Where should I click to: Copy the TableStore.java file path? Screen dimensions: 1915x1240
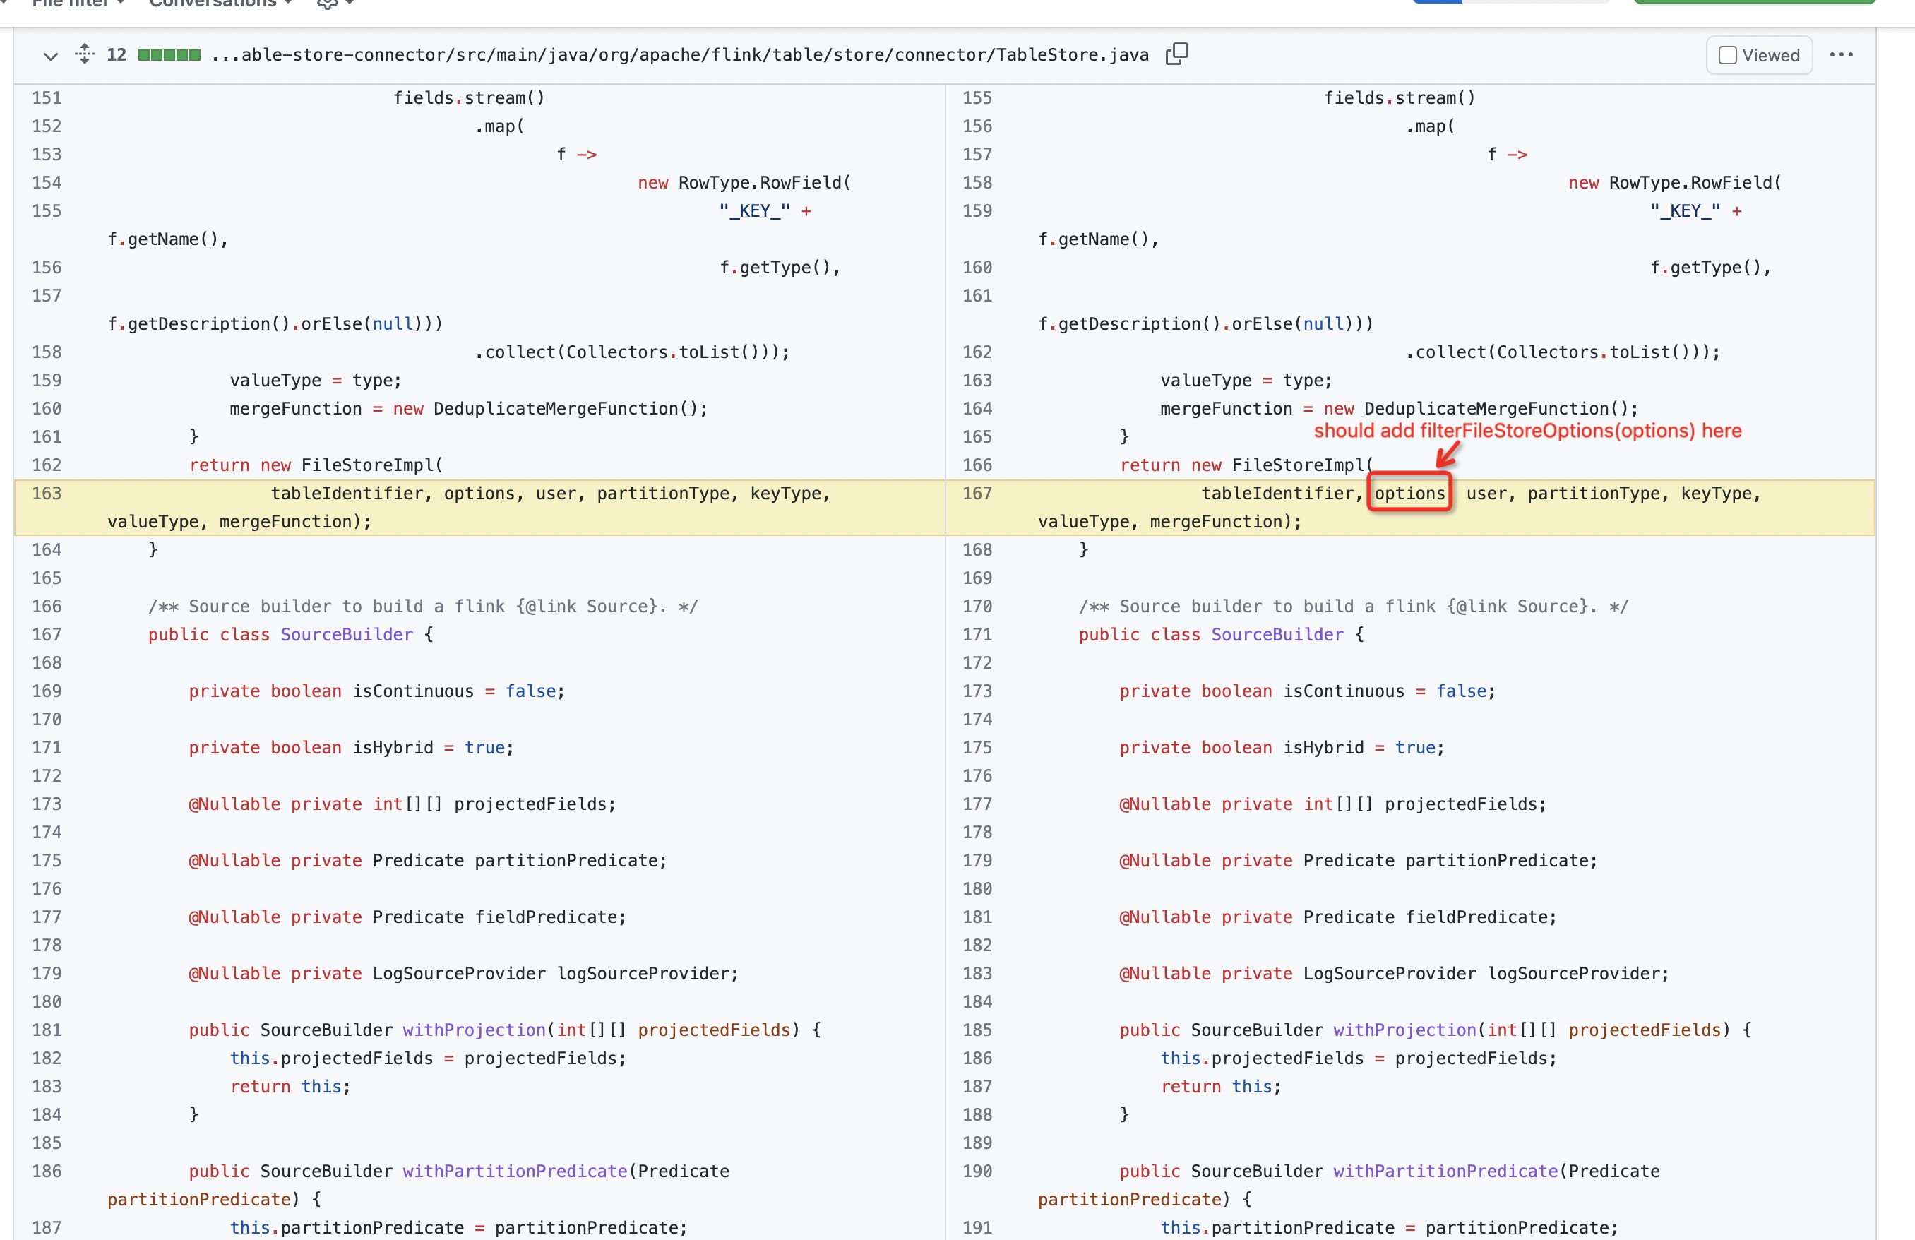[1176, 54]
